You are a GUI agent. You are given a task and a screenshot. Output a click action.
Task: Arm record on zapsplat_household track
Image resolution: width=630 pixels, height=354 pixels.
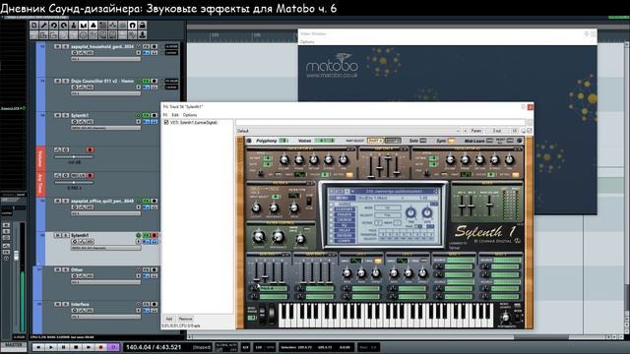(155, 46)
